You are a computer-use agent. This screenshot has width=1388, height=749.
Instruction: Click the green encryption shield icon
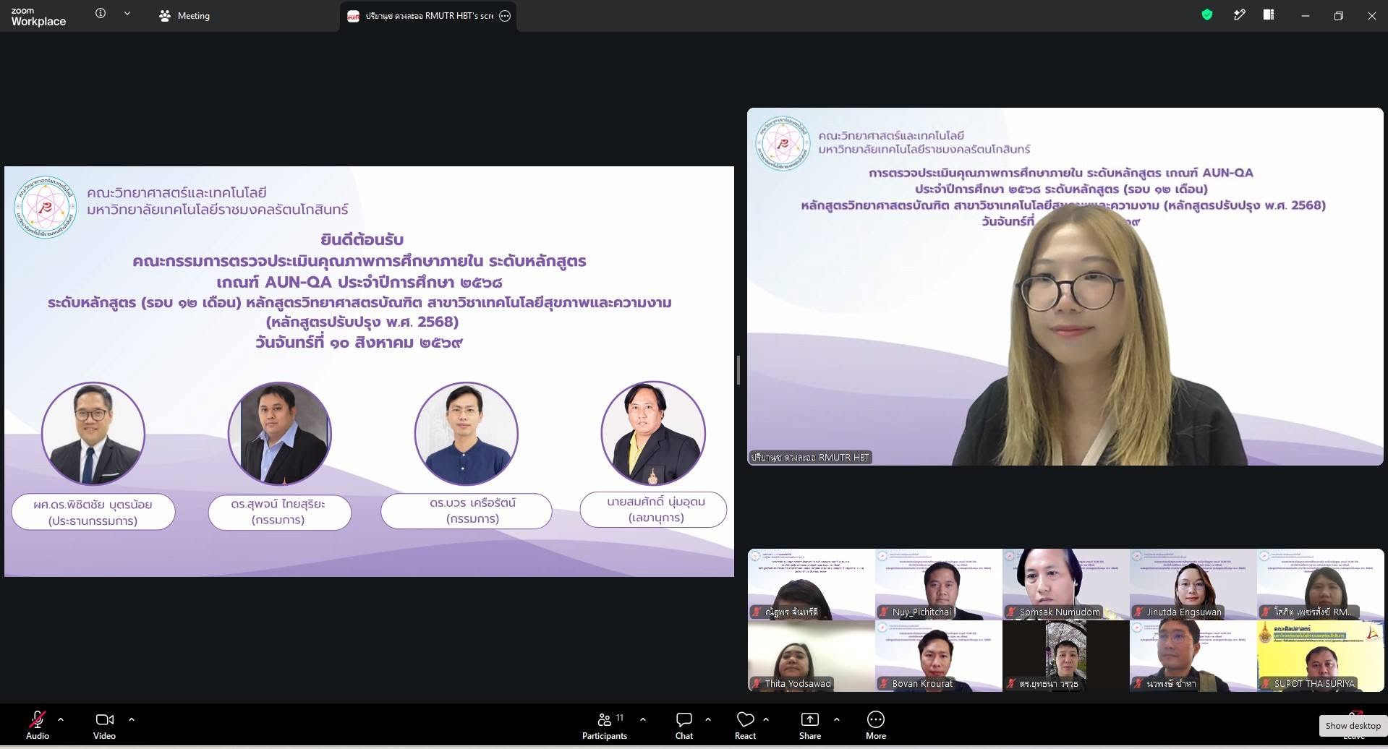coord(1206,14)
